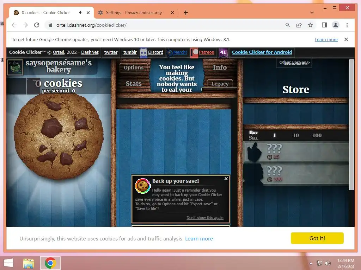This screenshot has width=361, height=270.
Task: Mute the Cookie Clicker tab audio icon
Action: pyautogui.click(x=81, y=13)
